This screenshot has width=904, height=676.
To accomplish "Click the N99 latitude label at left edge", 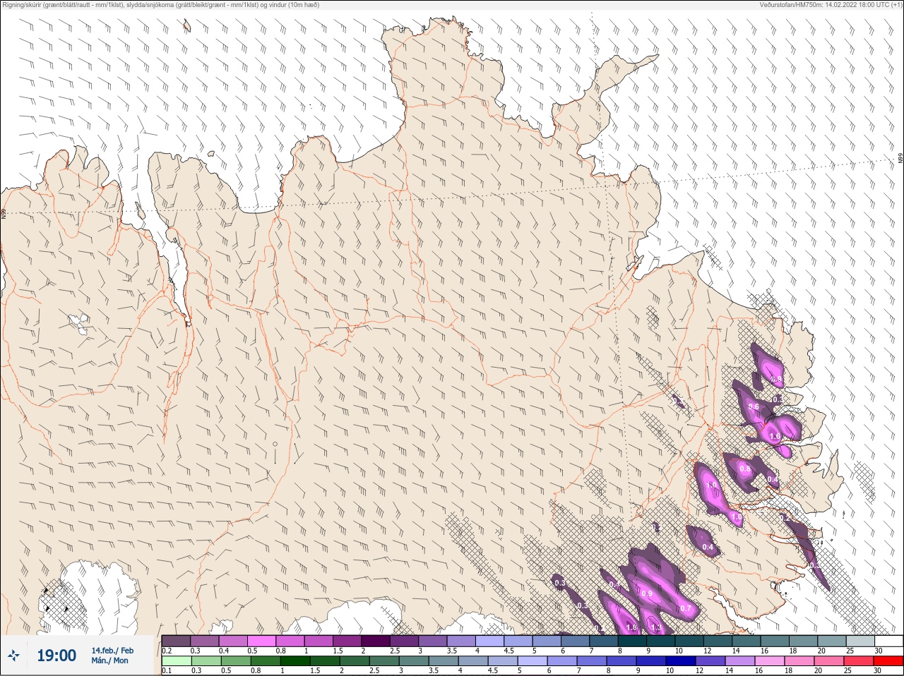I will click(x=4, y=213).
